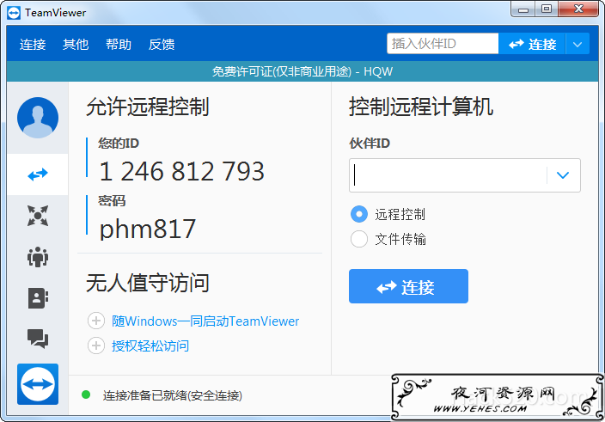Open the meeting sidebar icon

click(38, 257)
